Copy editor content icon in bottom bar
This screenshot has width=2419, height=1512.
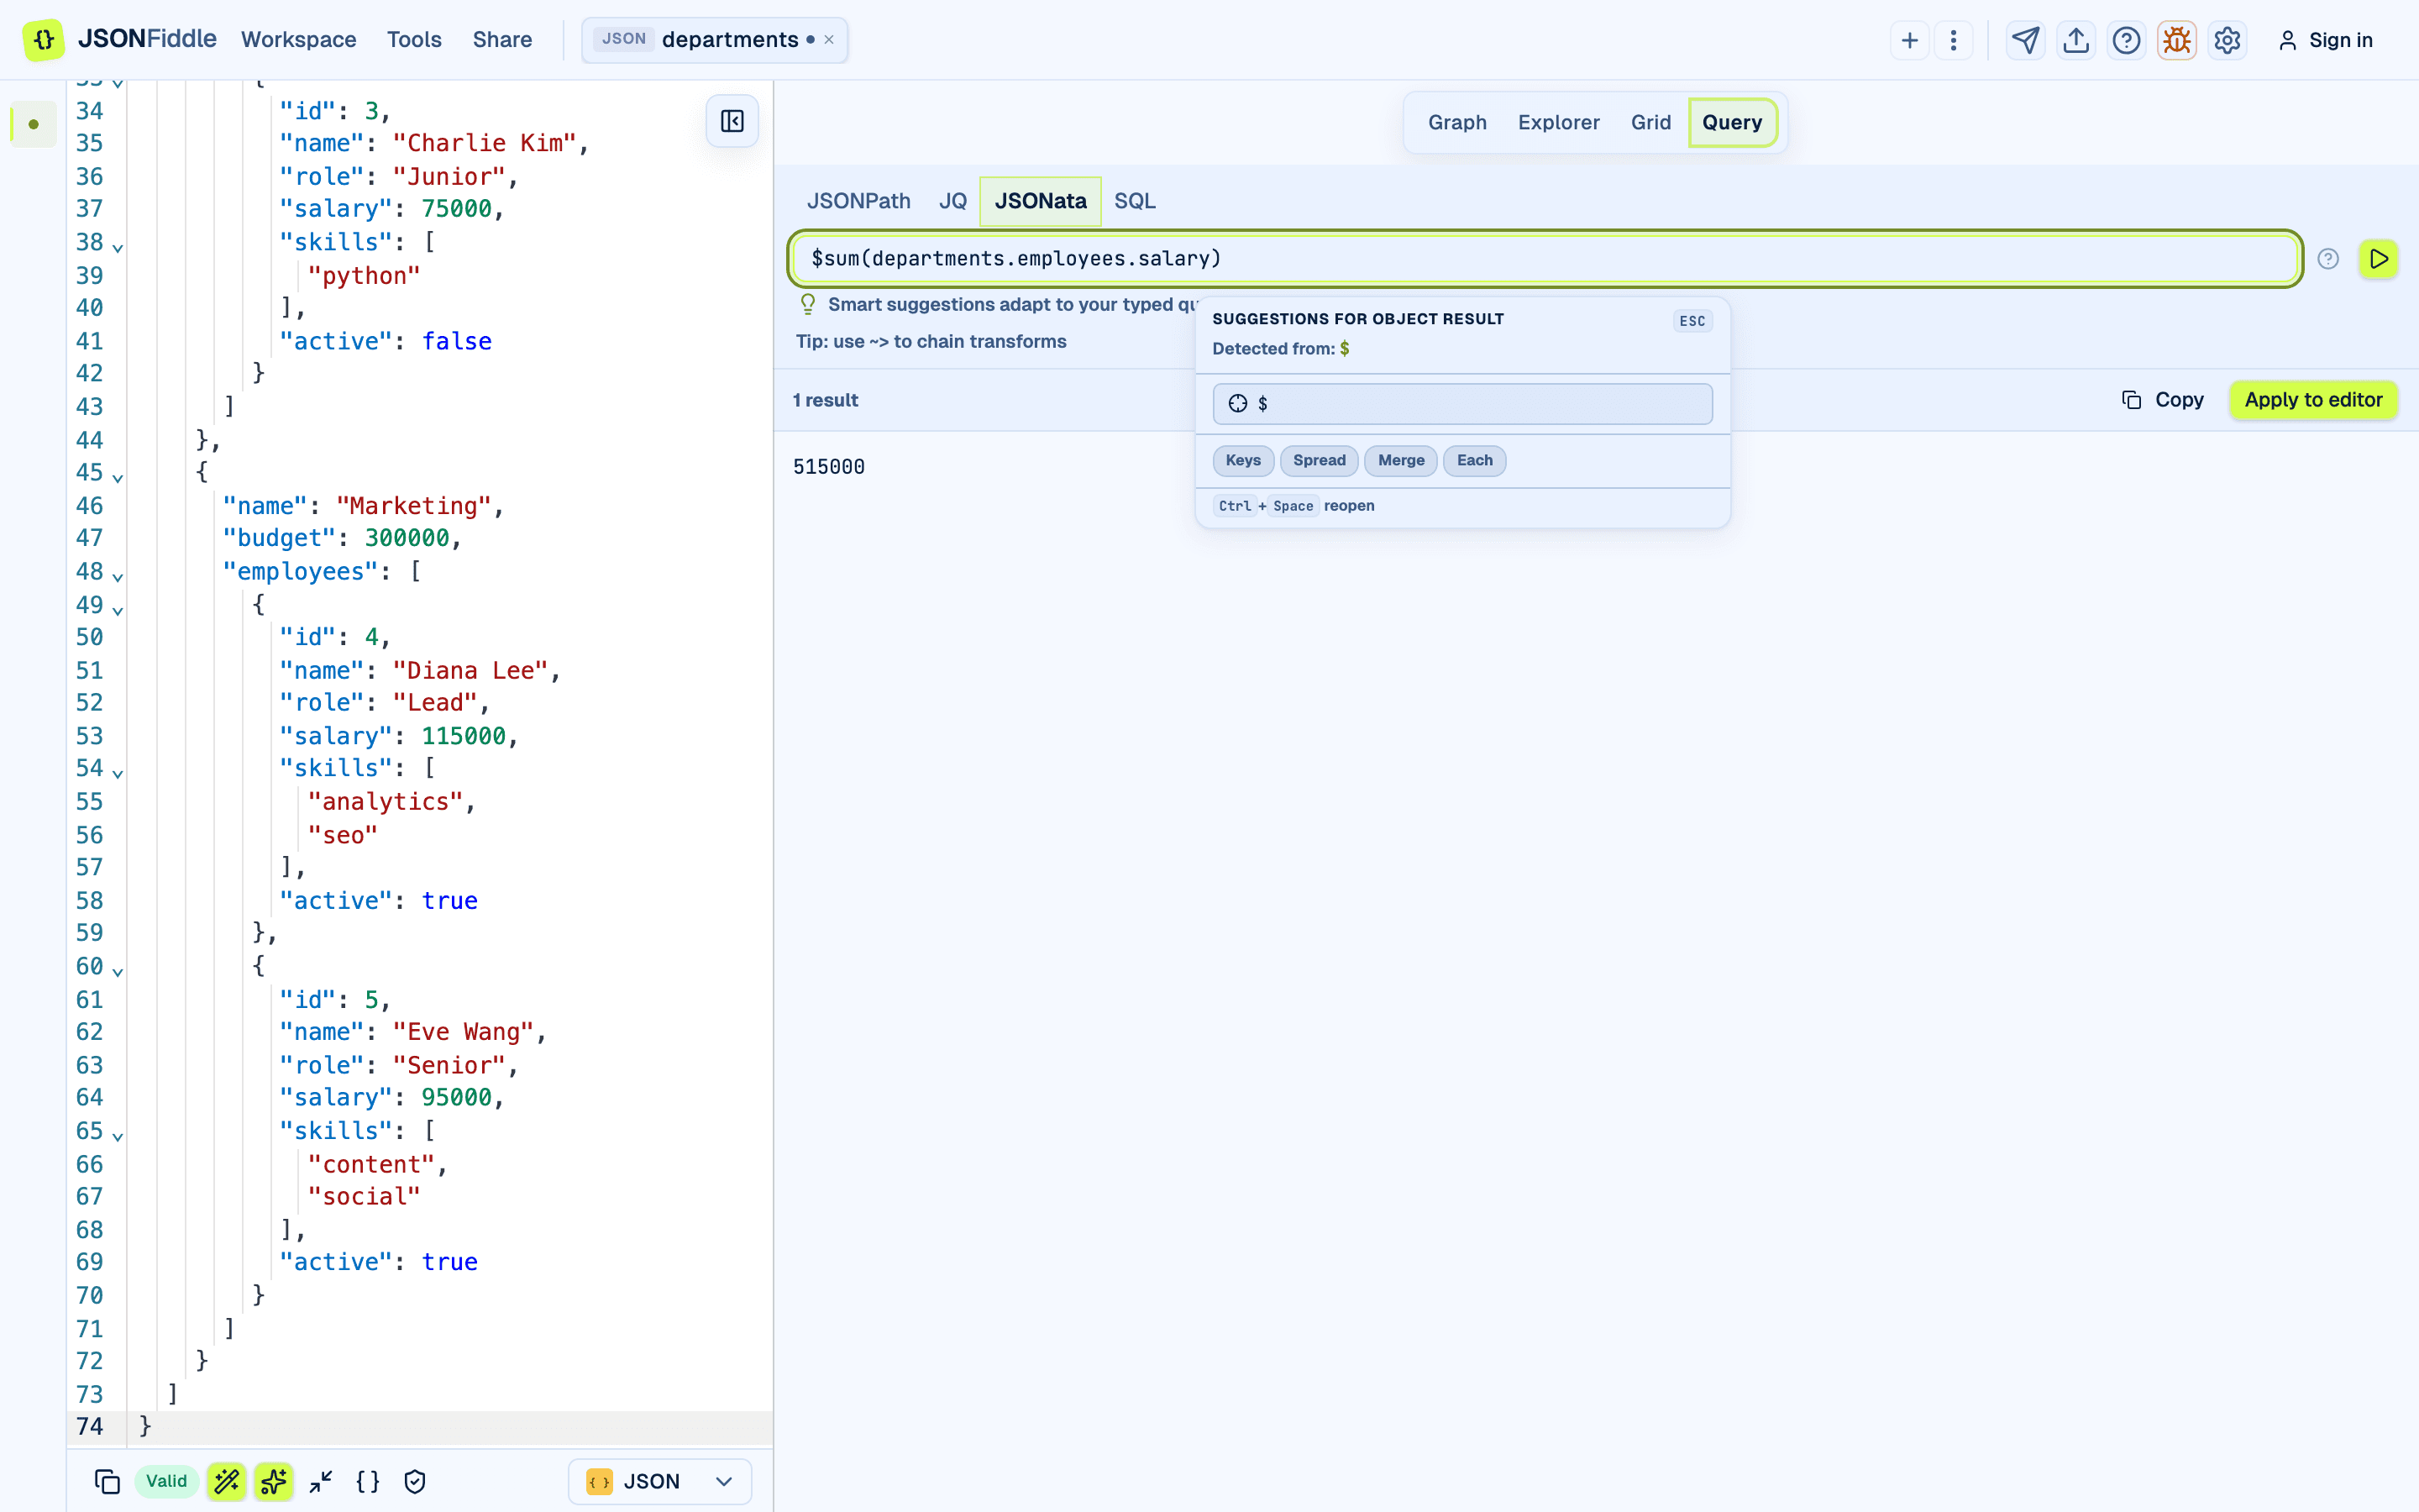[107, 1481]
